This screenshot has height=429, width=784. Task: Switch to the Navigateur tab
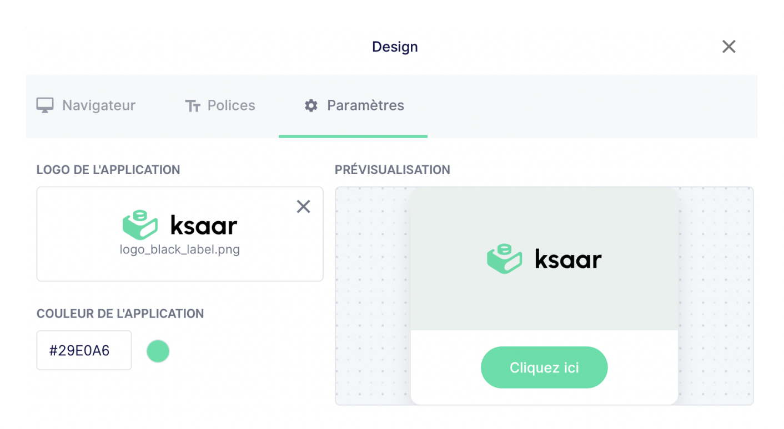pyautogui.click(x=86, y=105)
